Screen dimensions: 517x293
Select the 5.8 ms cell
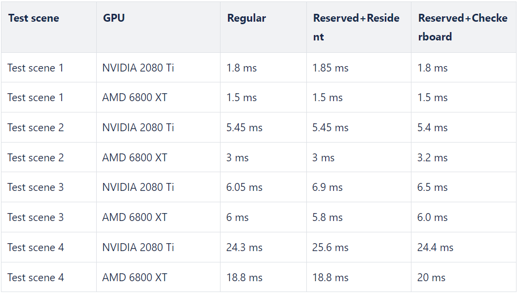359,217
